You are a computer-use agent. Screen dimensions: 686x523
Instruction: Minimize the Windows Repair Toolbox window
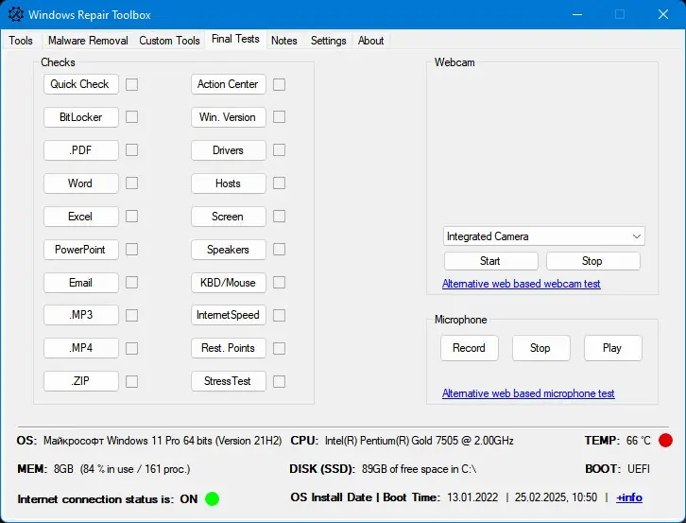pos(577,14)
